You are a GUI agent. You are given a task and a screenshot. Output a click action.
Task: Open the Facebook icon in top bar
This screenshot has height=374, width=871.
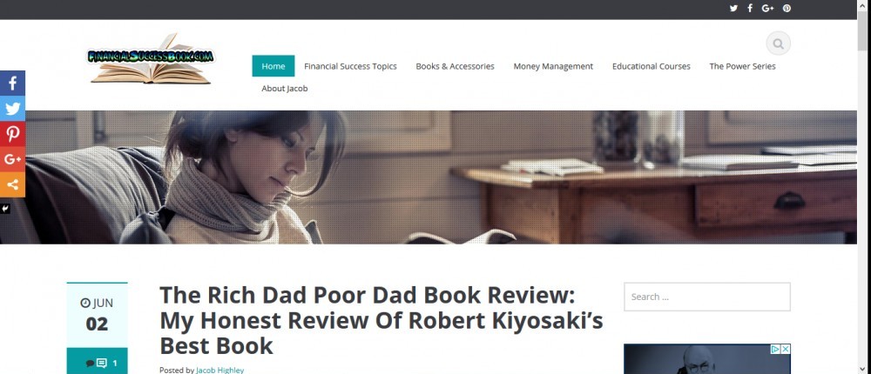(750, 9)
